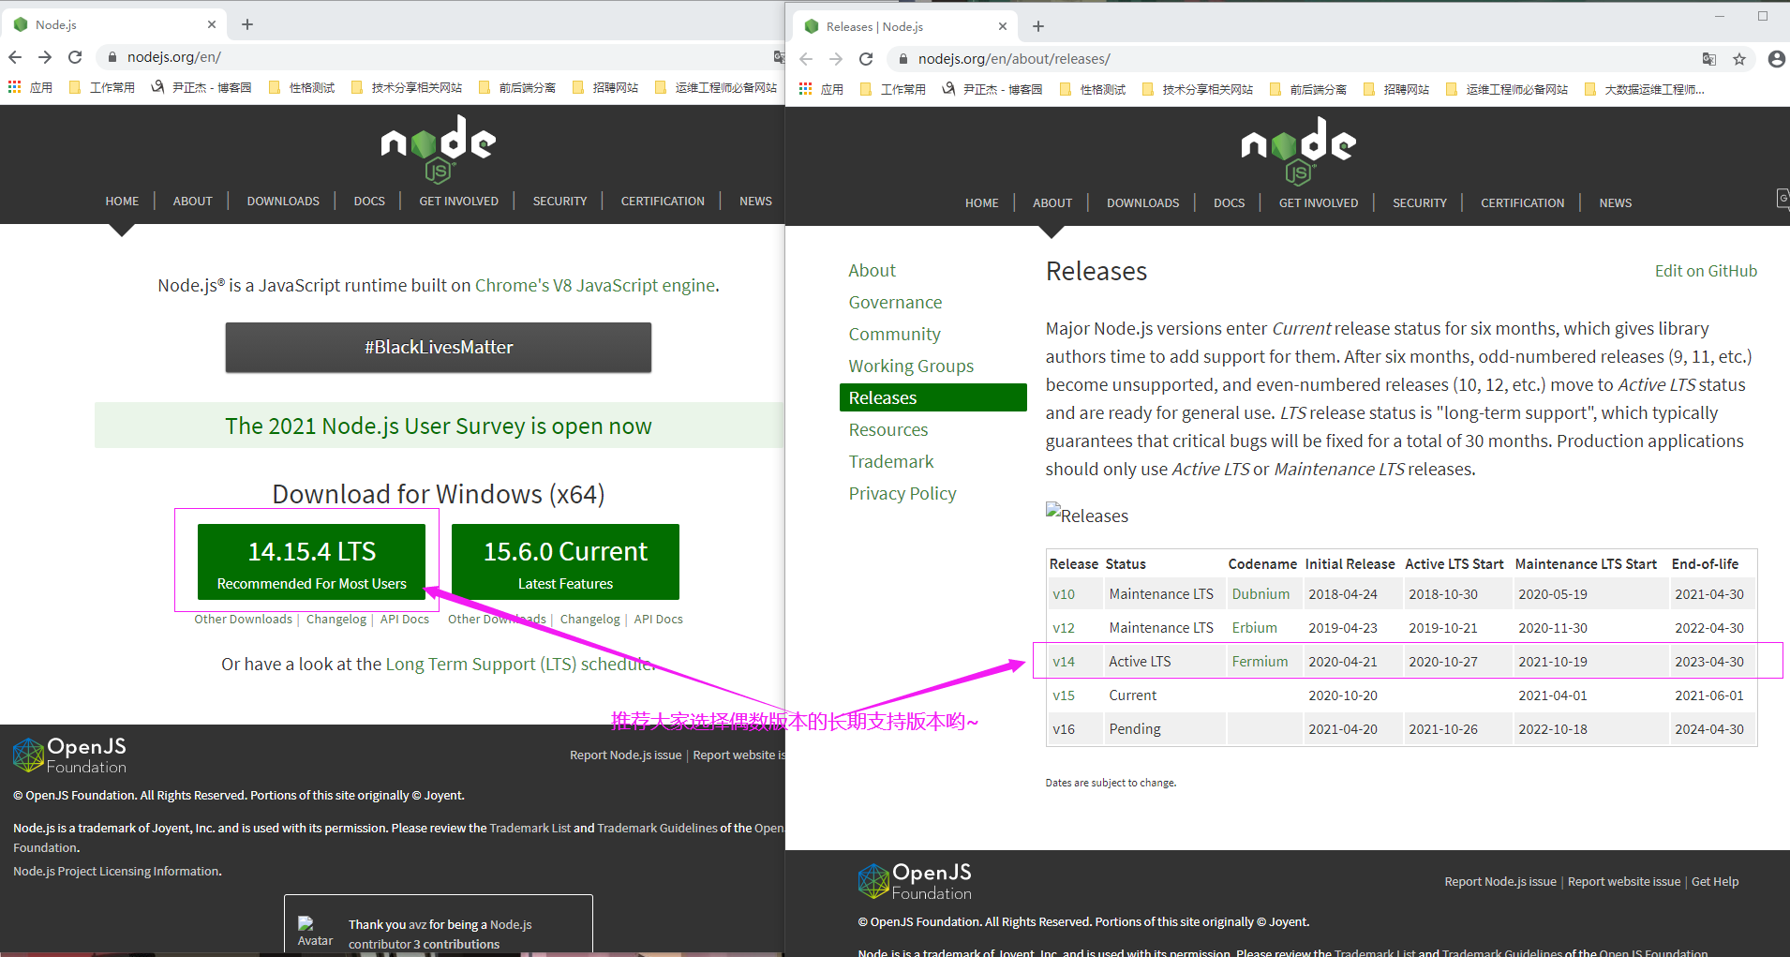Select Releases in the About sidebar
Screen dimensions: 1790x957
[933, 397]
